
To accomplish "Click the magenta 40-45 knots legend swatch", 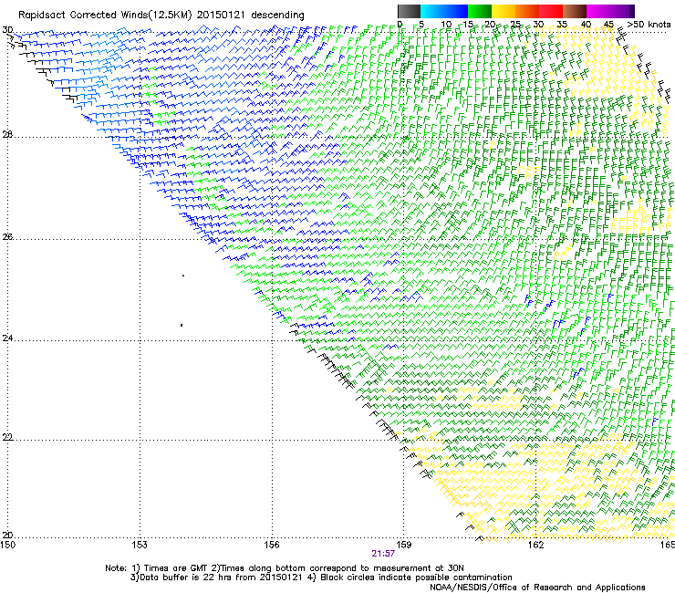I will (598, 11).
